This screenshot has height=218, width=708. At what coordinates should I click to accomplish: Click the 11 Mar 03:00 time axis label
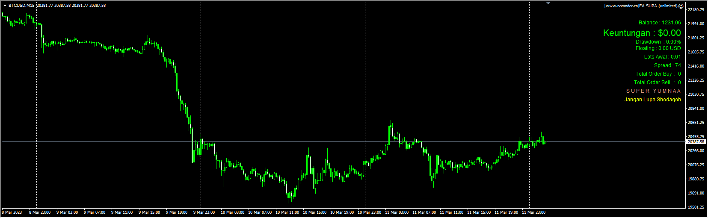pos(397,212)
